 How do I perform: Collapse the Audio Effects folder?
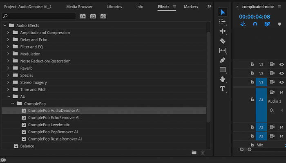point(5,25)
